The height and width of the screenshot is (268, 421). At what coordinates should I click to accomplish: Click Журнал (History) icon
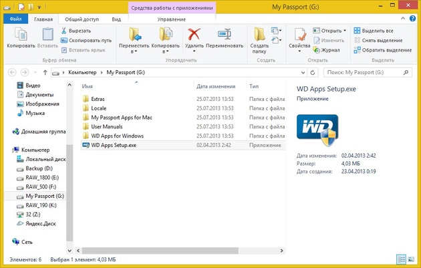316,50
